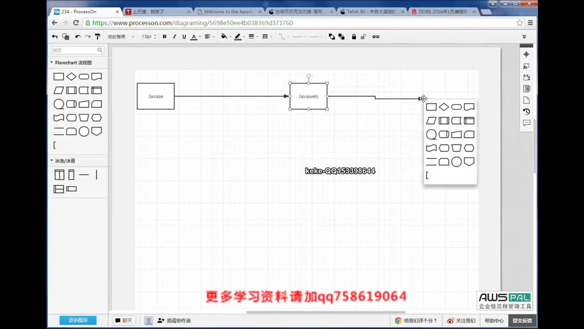The width and height of the screenshot is (584, 329).
Task: Click the Underline icon in toolbar
Action: coord(184,36)
